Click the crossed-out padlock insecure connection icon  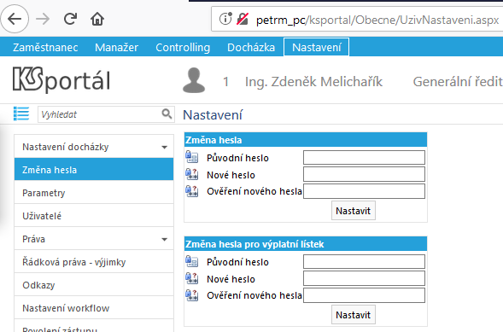pos(243,19)
